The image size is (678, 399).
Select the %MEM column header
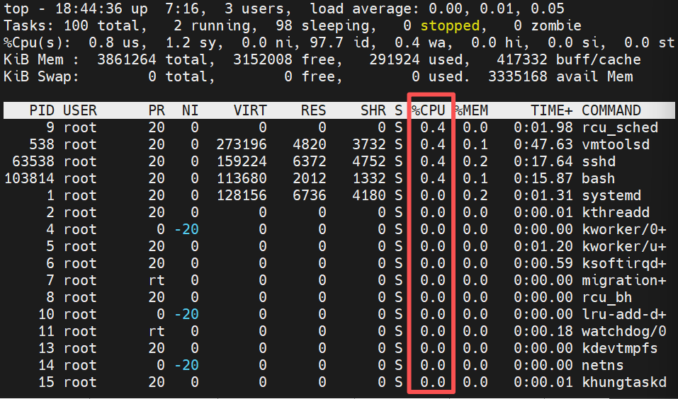point(471,110)
